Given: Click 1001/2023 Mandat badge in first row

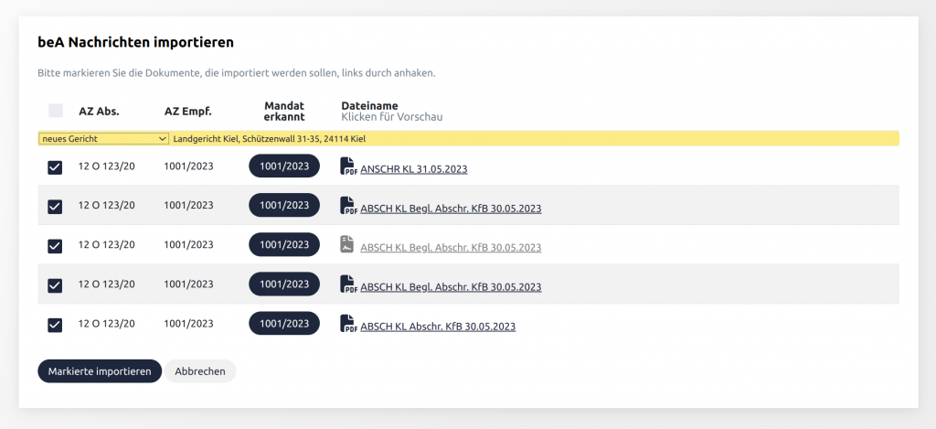Looking at the screenshot, I should click(x=284, y=166).
